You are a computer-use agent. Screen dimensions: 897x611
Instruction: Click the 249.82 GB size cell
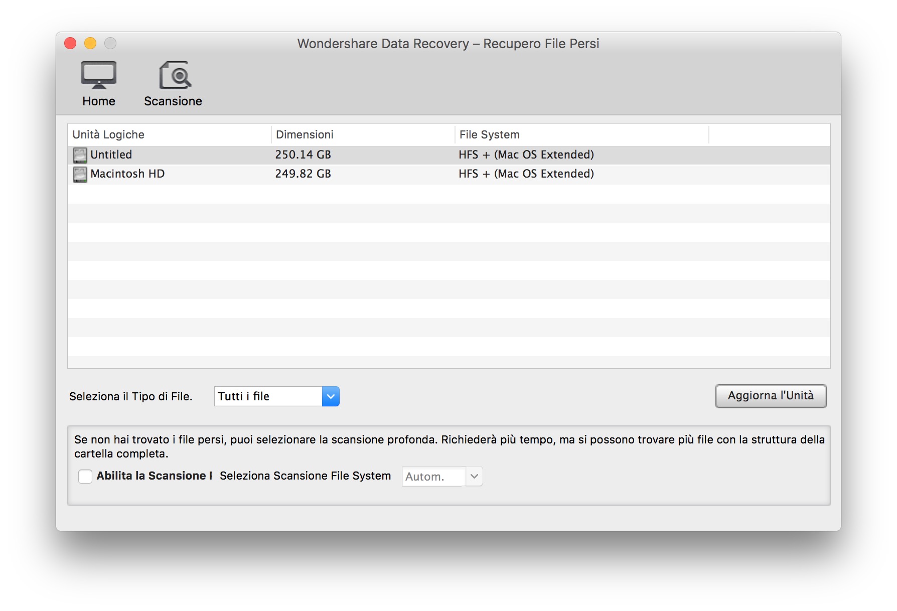click(x=303, y=174)
